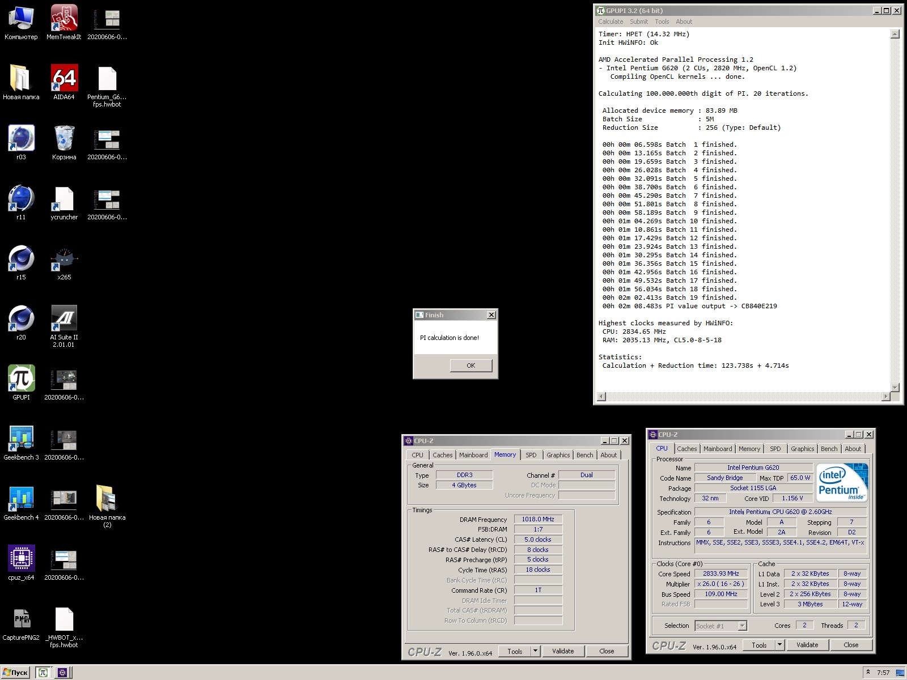Image resolution: width=907 pixels, height=680 pixels.
Task: Click Close in Memory CPU-Z window
Action: coord(607,651)
